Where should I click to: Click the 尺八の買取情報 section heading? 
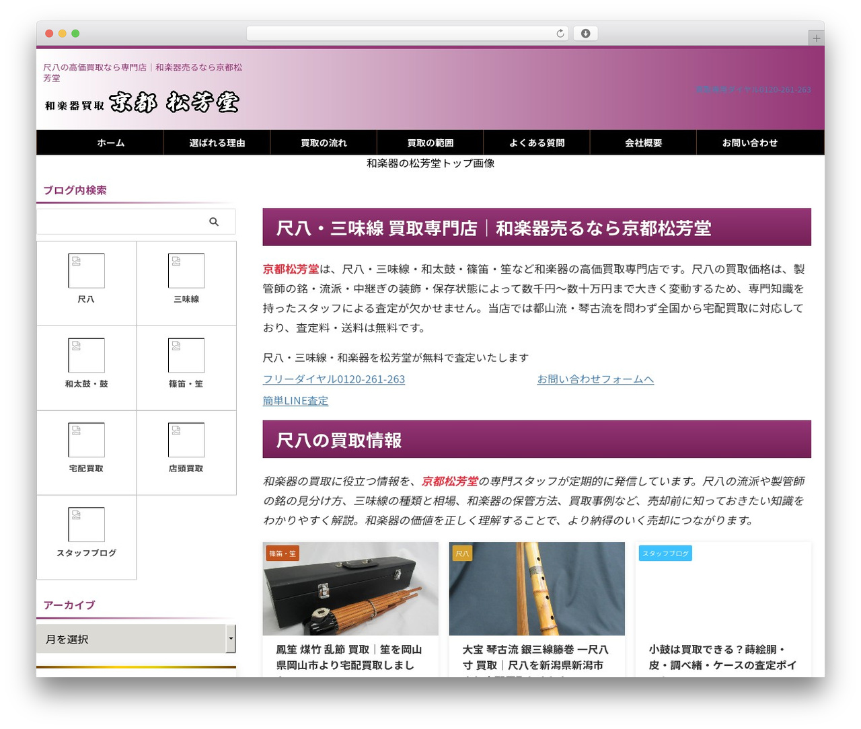pyautogui.click(x=537, y=440)
